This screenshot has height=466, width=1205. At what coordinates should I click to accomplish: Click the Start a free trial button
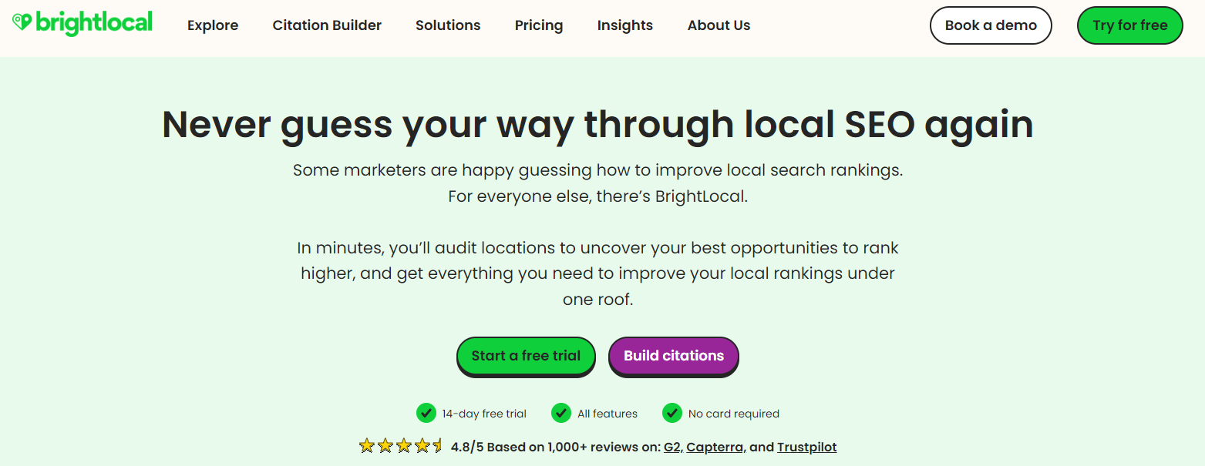pos(526,357)
